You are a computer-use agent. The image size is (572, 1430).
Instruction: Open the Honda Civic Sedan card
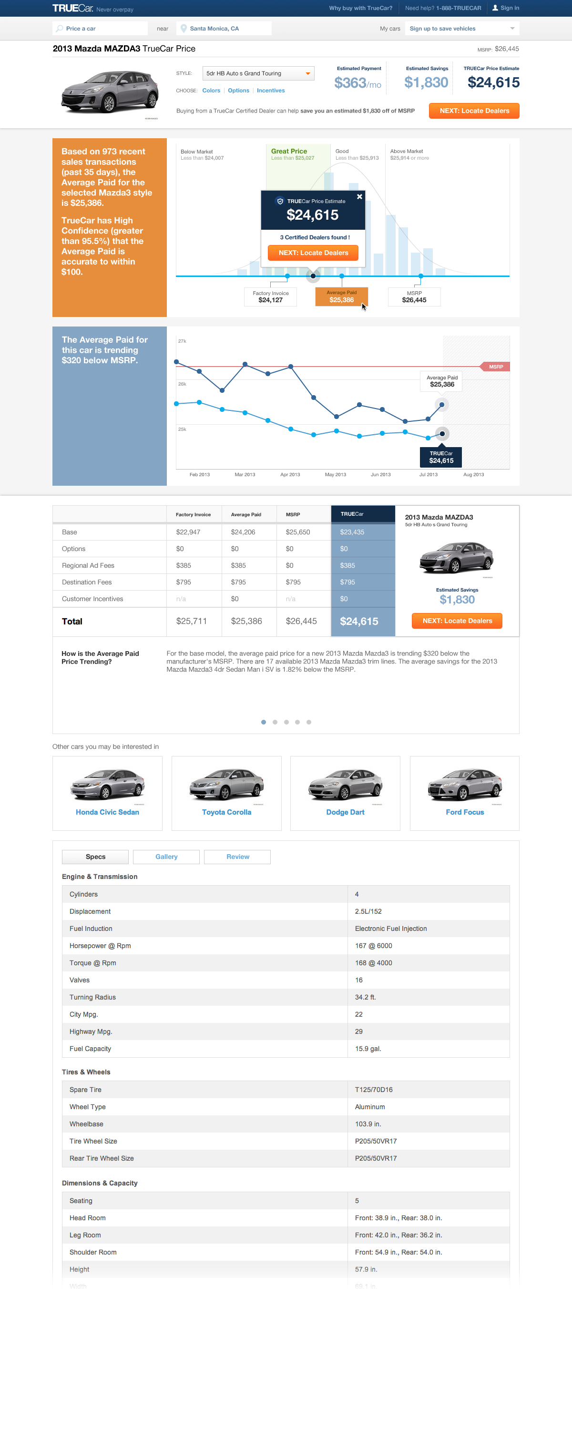[107, 793]
